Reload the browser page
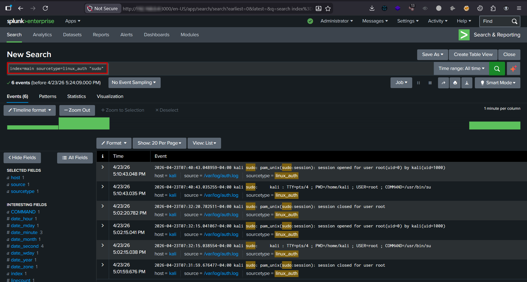 (45, 8)
